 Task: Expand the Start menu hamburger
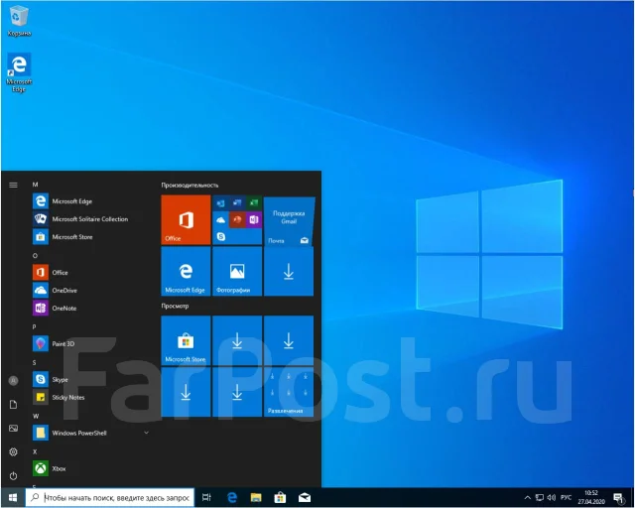(13, 186)
